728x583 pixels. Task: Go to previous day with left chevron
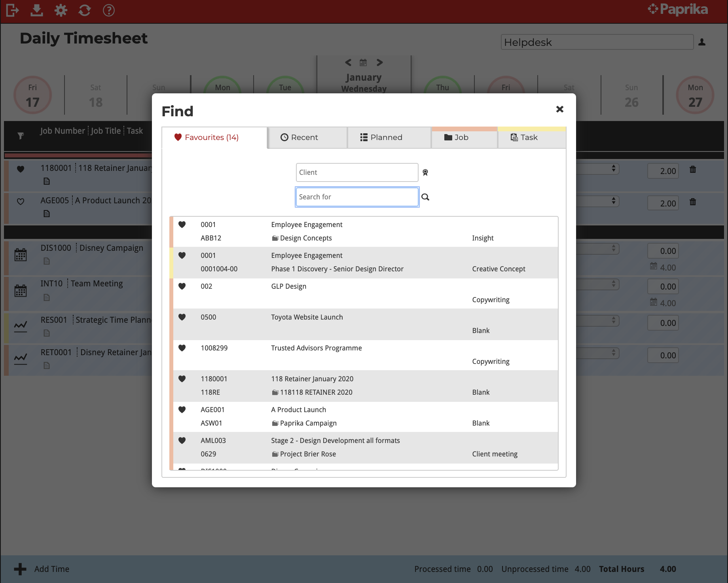348,62
